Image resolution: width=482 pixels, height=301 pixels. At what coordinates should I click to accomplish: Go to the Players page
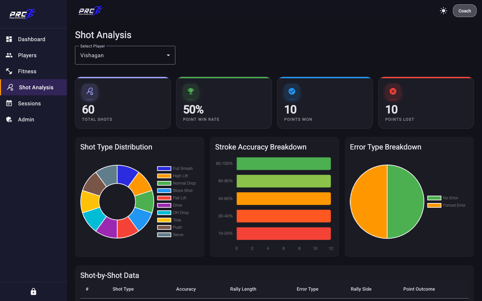(33, 55)
